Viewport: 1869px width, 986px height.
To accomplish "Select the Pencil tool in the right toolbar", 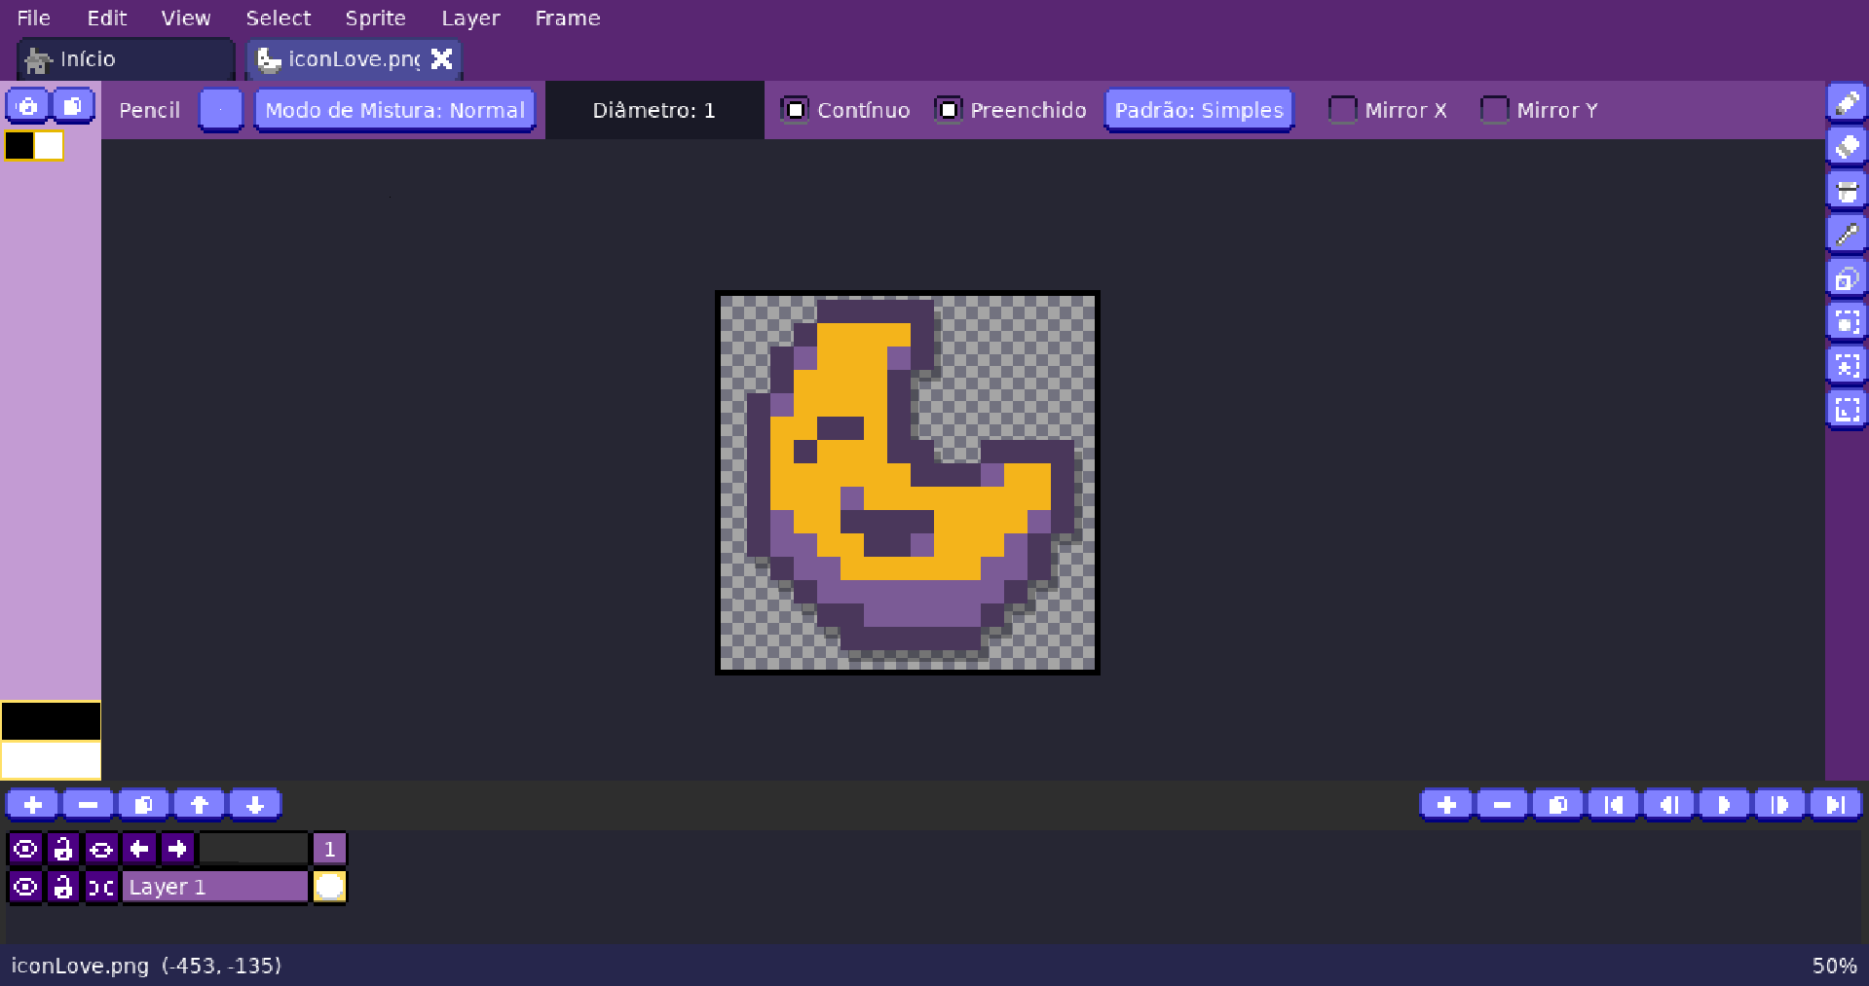I will 1847,103.
